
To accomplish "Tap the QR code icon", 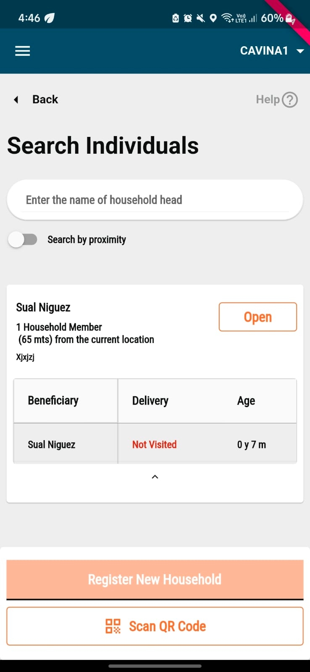I will (113, 626).
